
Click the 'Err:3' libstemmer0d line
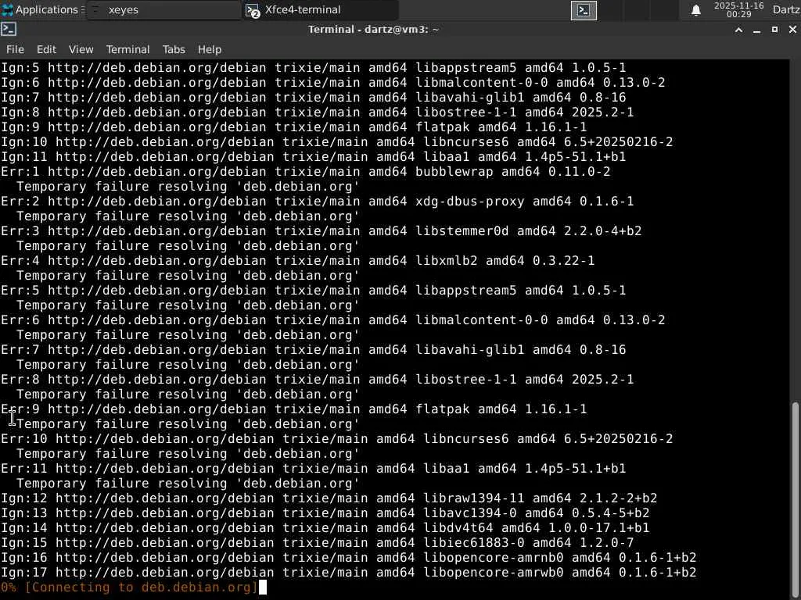(x=321, y=230)
